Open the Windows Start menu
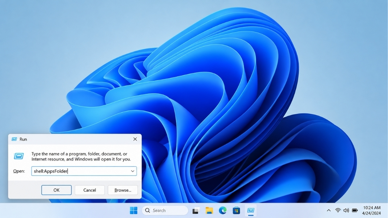 pos(134,210)
